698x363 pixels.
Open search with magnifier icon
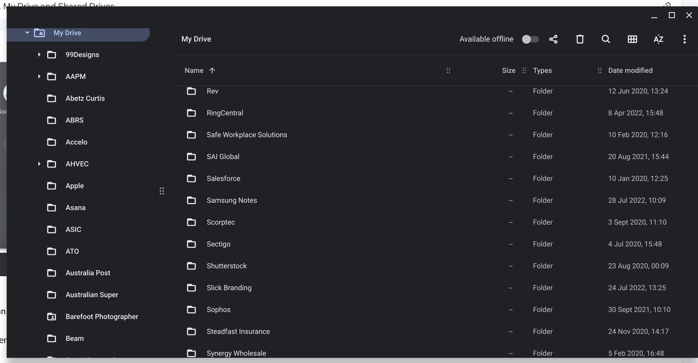(x=606, y=39)
